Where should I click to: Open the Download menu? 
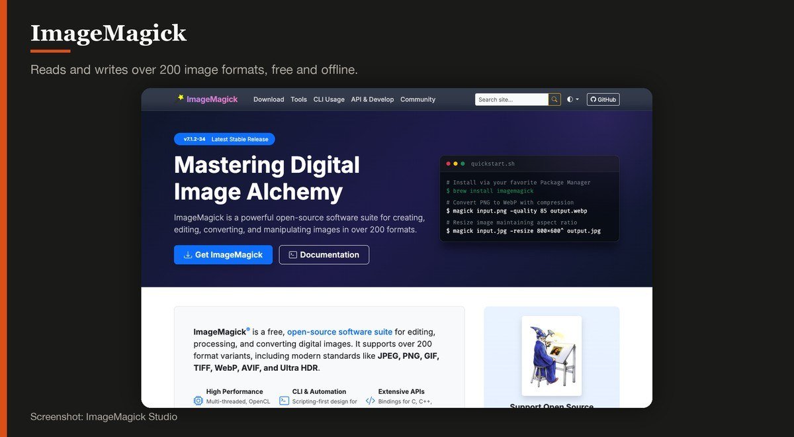pyautogui.click(x=269, y=99)
